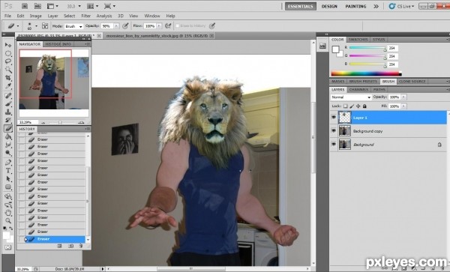Toggle history brush source box for last Eraser state
Viewport: 450px width, 272px height.
coord(22,239)
